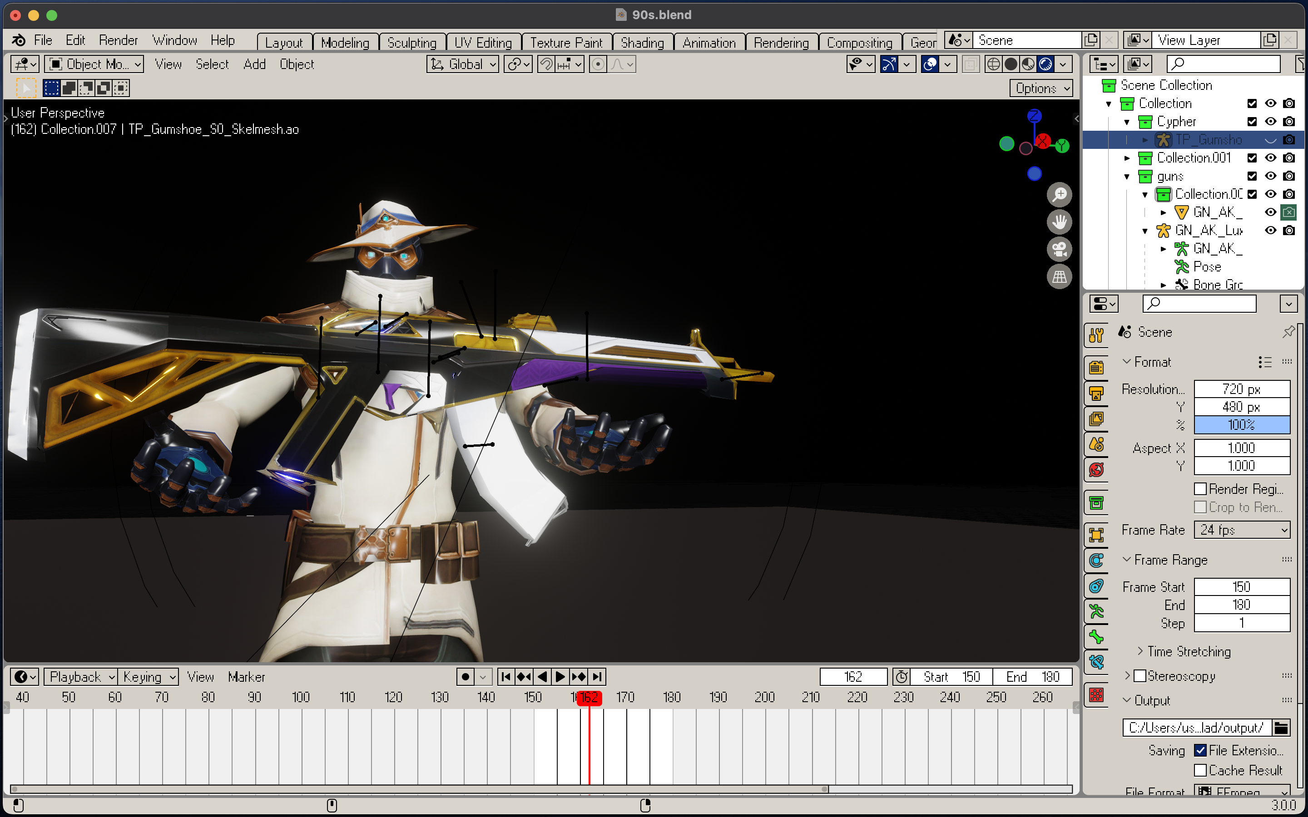Open the Frame Rate 24 fps dropdown
1308x817 pixels.
click(x=1242, y=530)
